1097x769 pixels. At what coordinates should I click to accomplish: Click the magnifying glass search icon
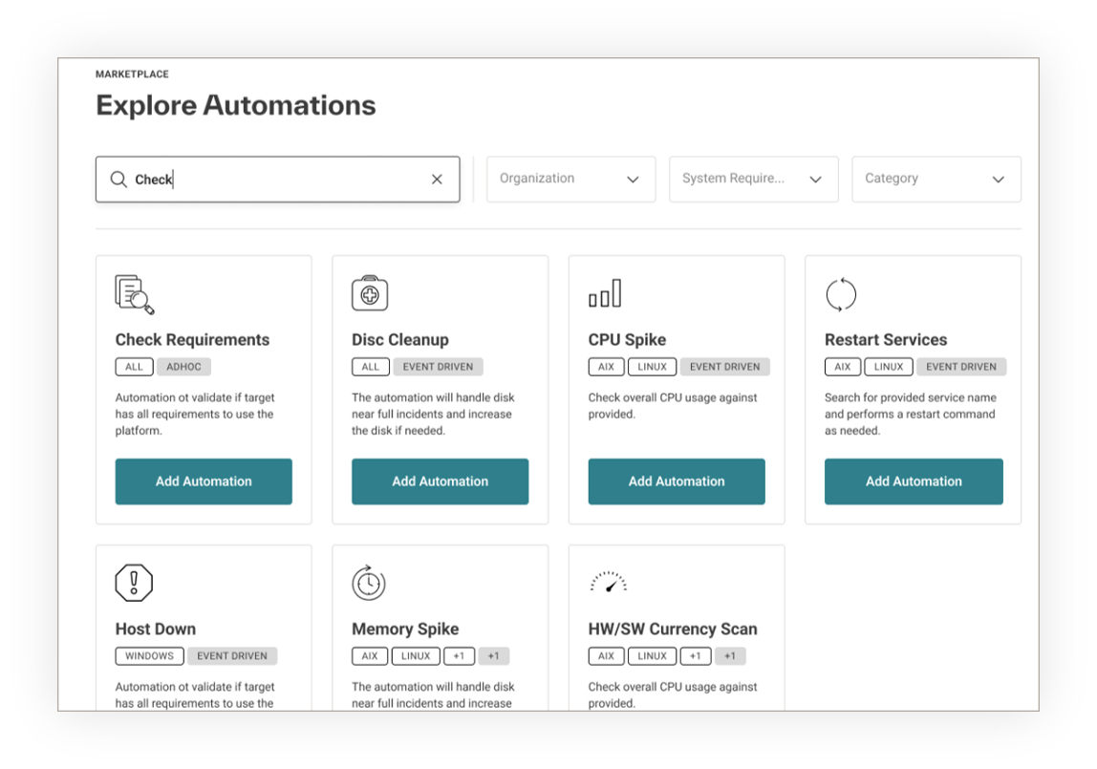click(x=118, y=180)
